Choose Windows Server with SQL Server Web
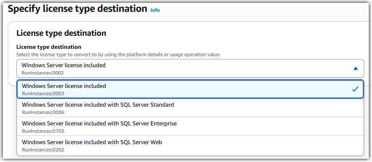This screenshot has width=372, height=162. (x=190, y=146)
